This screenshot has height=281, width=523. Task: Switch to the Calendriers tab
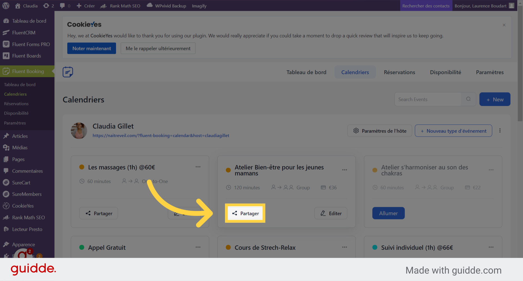click(355, 72)
